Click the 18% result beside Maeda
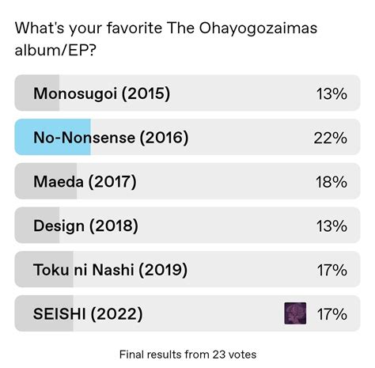The image size is (375, 368). pos(331,182)
